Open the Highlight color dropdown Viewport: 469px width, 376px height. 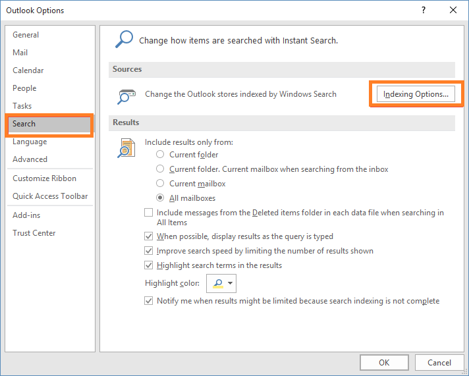(221, 283)
